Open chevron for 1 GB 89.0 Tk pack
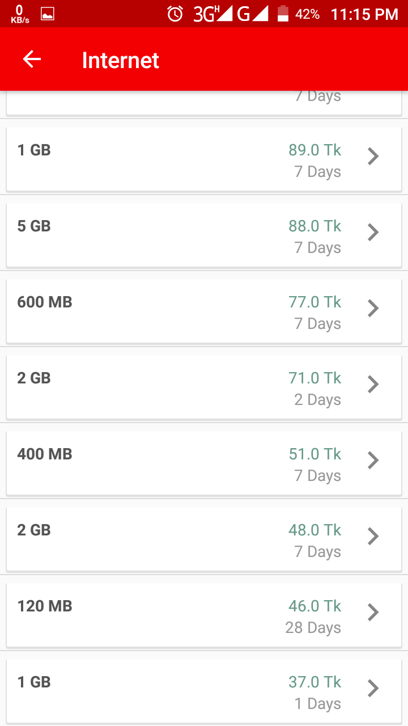Viewport: 408px width, 726px height. pos(373,156)
